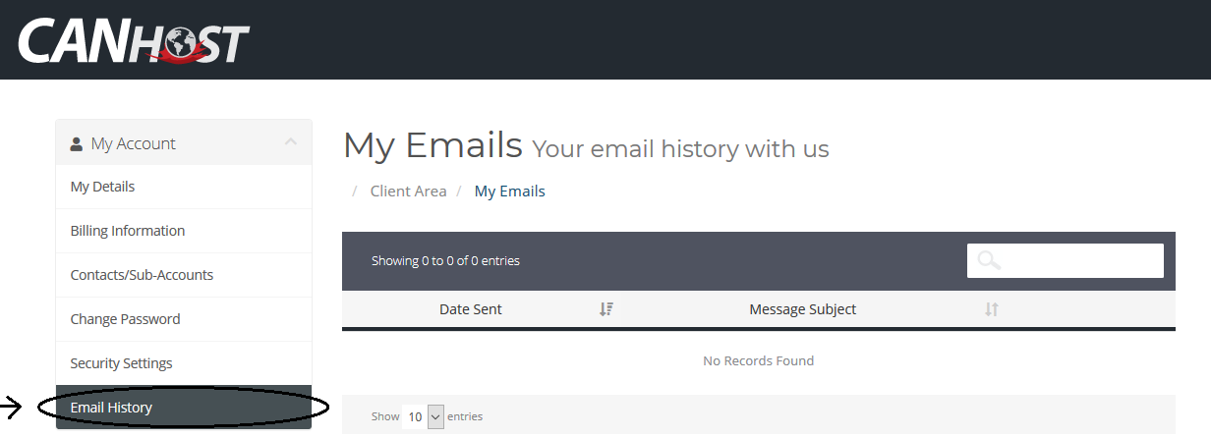
Task: Sort by Date Sent descending icon
Action: 606,309
